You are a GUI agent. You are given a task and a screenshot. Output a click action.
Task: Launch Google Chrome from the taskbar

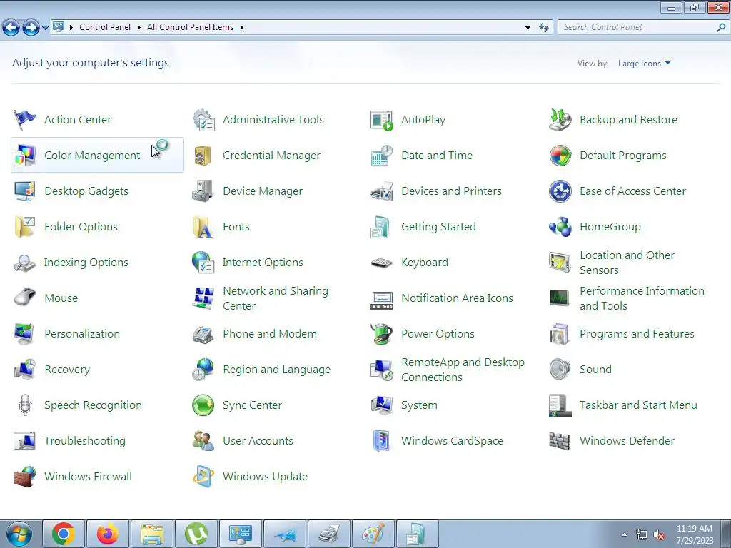coord(64,534)
